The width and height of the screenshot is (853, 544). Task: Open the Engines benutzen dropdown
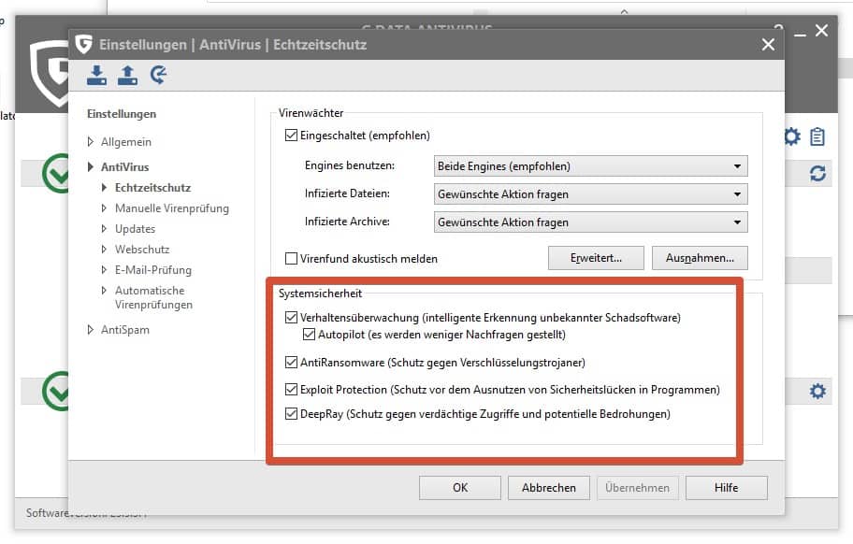(590, 165)
